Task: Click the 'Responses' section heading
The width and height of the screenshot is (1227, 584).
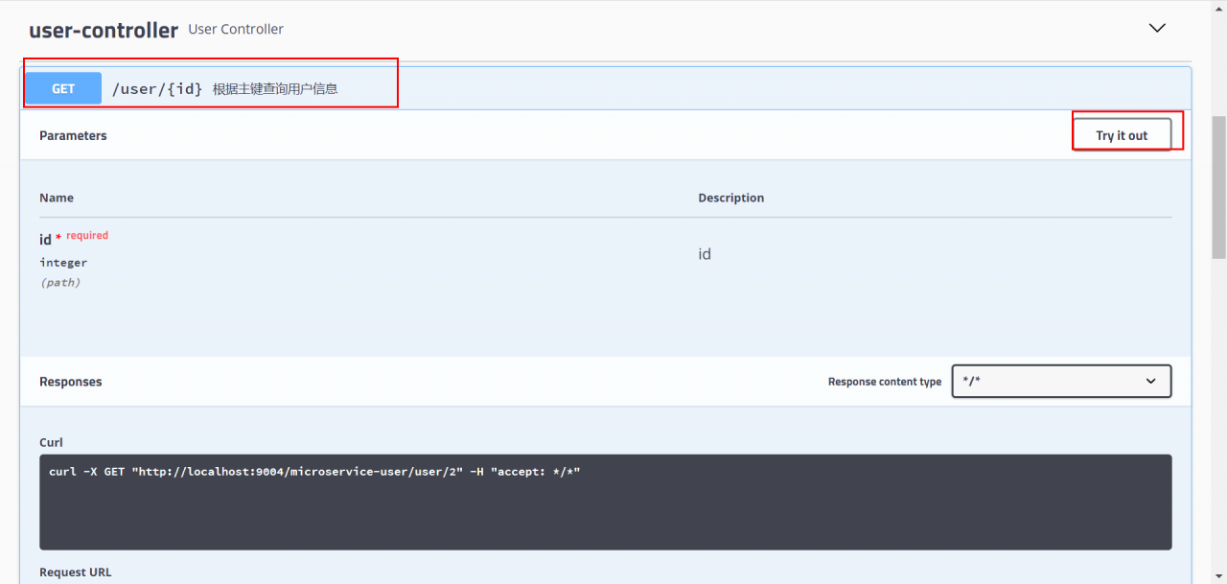Action: pos(70,382)
